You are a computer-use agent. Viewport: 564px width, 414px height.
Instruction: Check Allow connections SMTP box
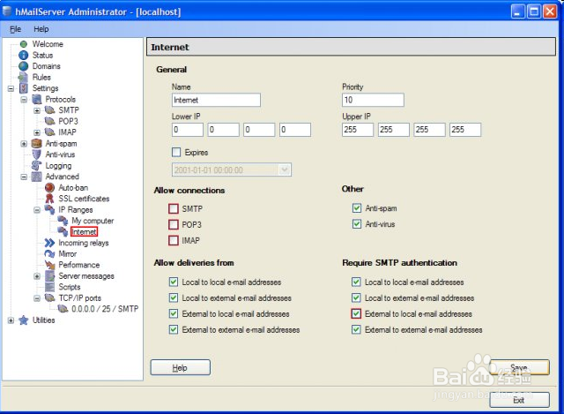click(174, 208)
